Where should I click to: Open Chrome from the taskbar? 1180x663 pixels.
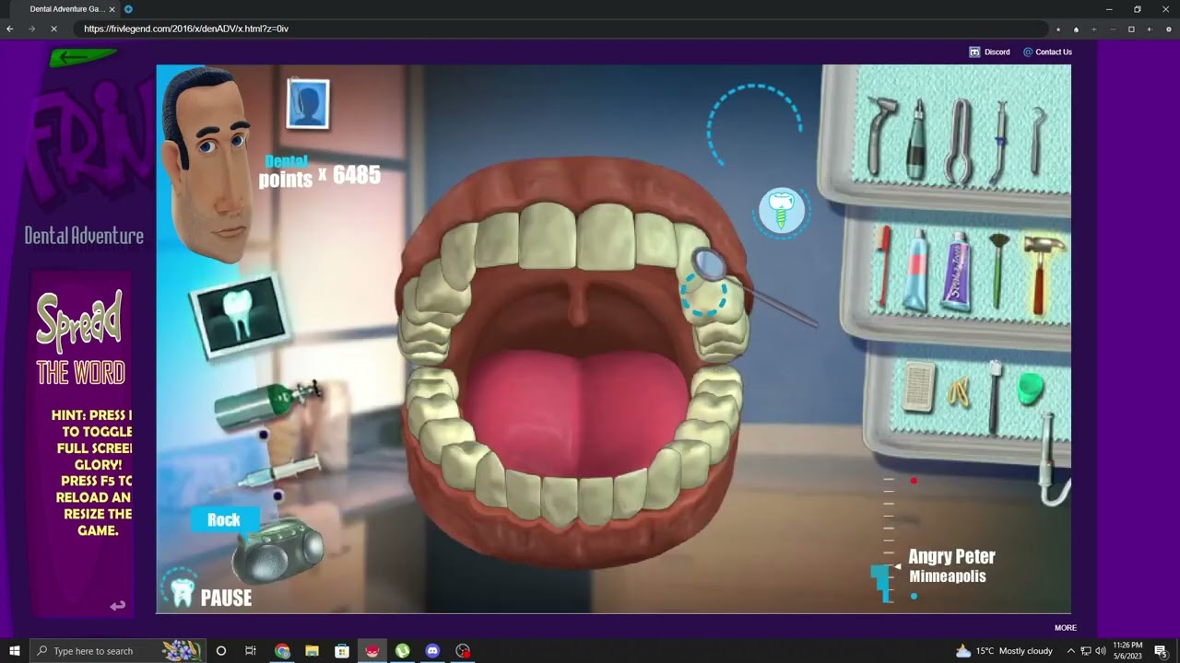point(282,651)
